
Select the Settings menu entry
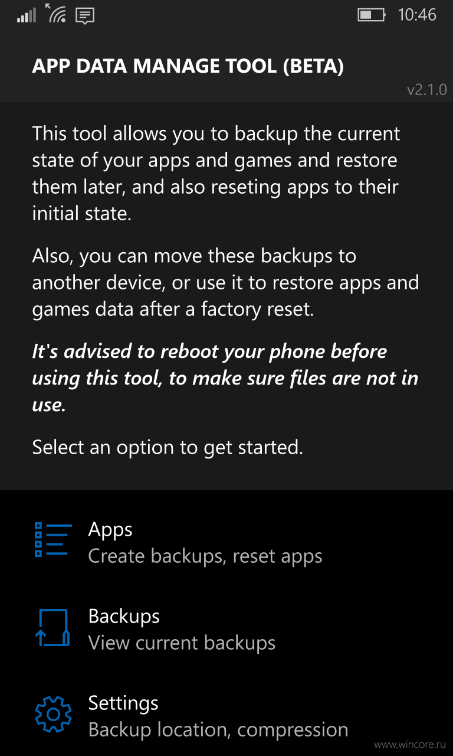click(x=226, y=716)
